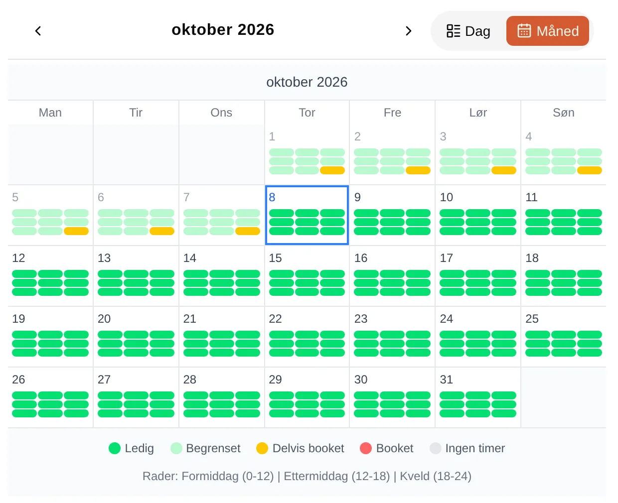Pick day 21 in the month grid
This screenshot has height=503, width=618.
tap(222, 337)
